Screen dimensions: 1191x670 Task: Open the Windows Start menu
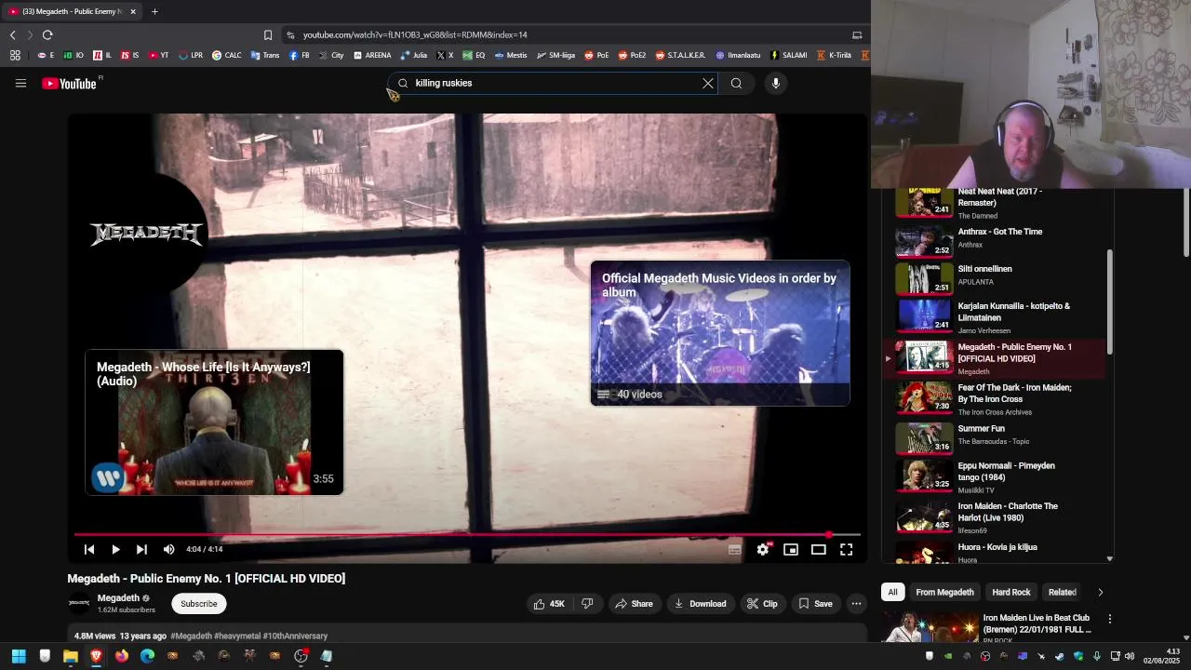tap(19, 656)
